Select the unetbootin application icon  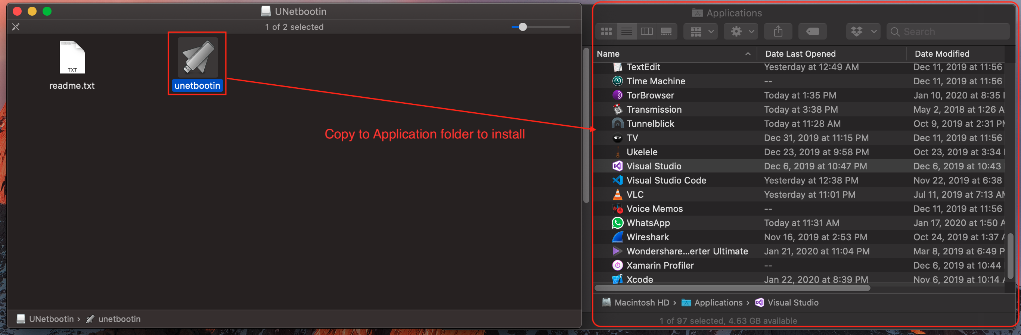tap(198, 57)
